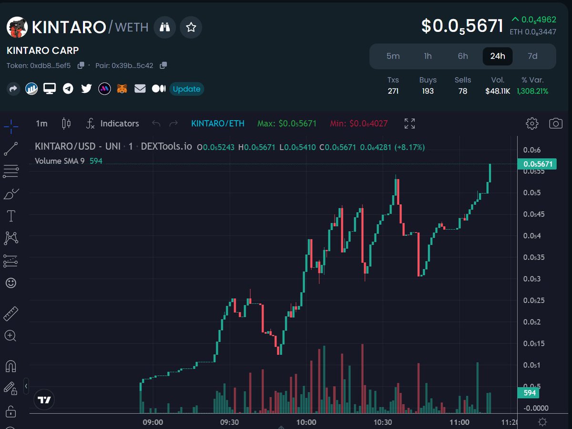Click the Volume SMA 9 indicator legend
572x429 pixels.
point(68,161)
